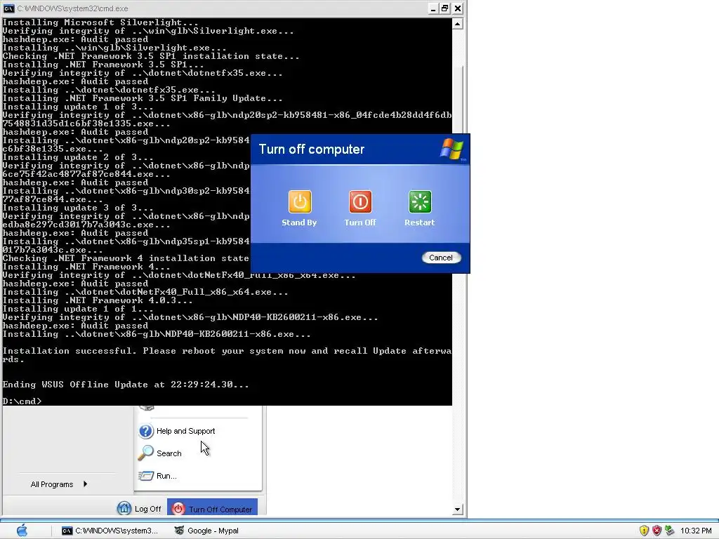Click the 'Installation successful' message line
719x539 pixels.
(227, 355)
